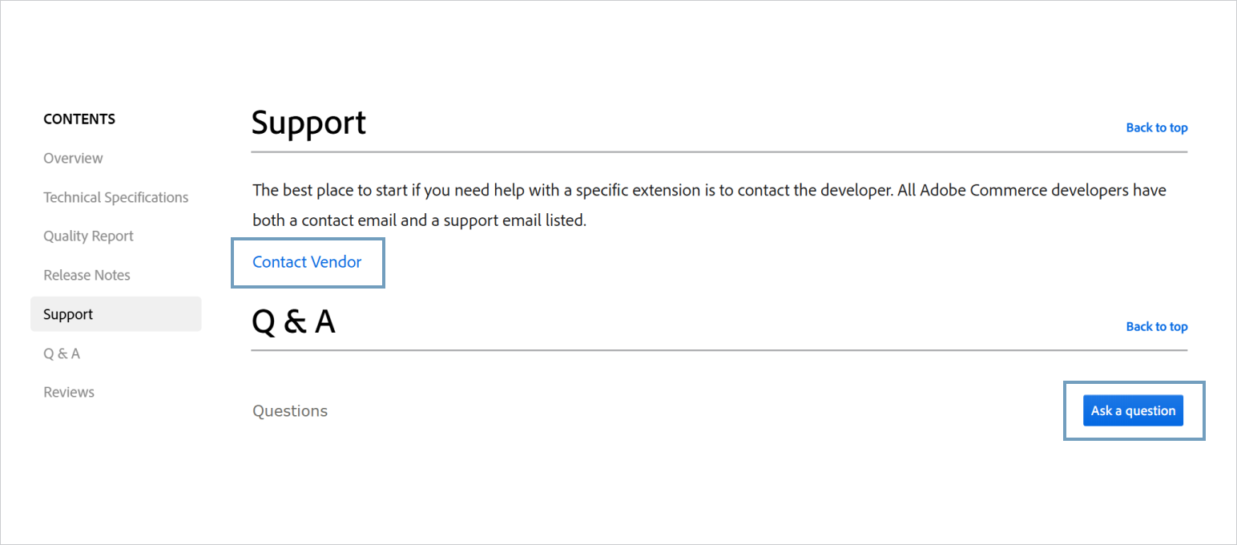Screen dimensions: 1237x545
Task: Click the large Support section heading
Action: tap(308, 123)
